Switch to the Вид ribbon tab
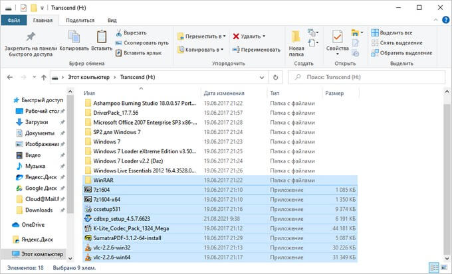Image resolution: width=452 pixels, height=274 pixels. (x=112, y=20)
